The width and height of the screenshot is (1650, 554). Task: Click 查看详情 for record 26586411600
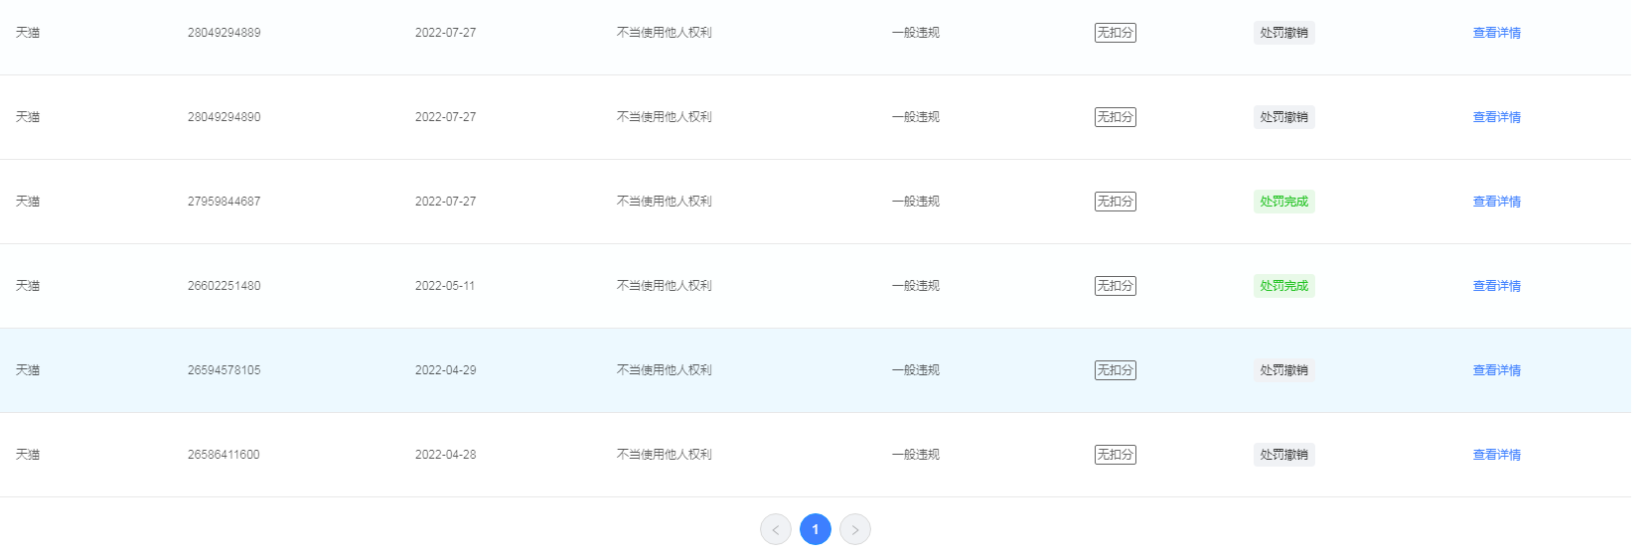tap(1496, 455)
